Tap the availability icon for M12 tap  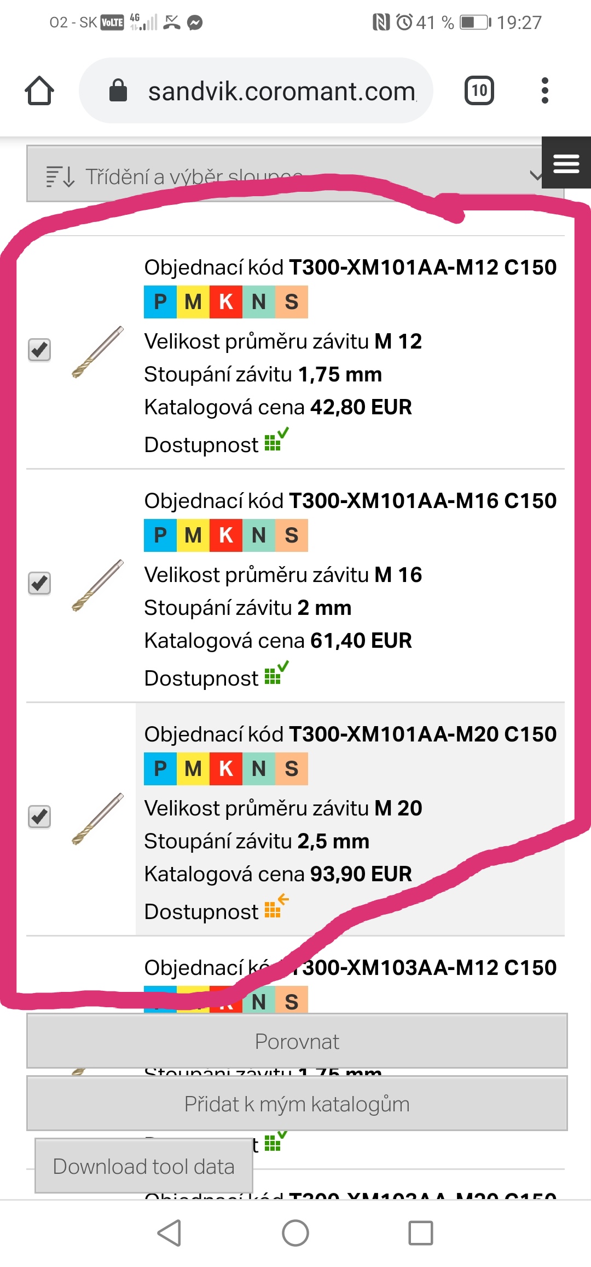[275, 441]
